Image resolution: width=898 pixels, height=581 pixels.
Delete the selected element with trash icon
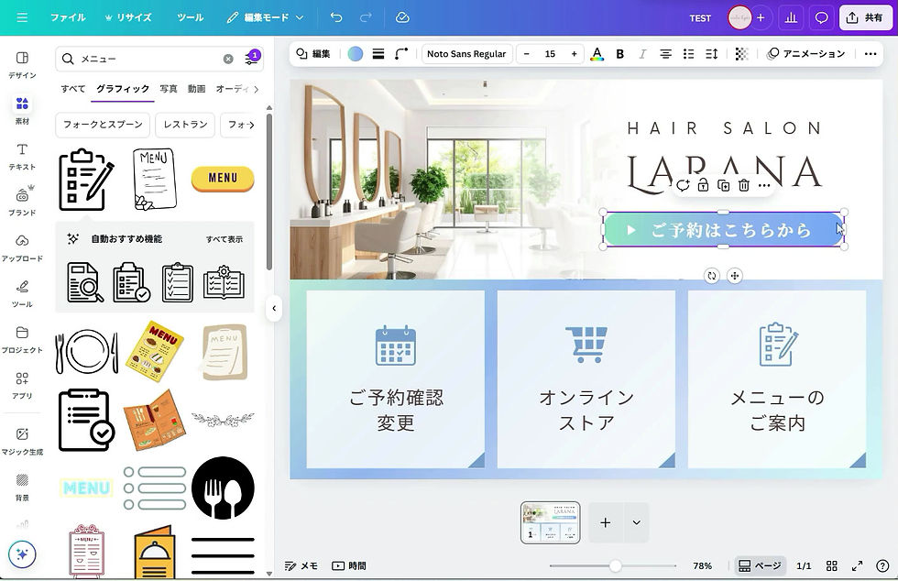coord(742,185)
